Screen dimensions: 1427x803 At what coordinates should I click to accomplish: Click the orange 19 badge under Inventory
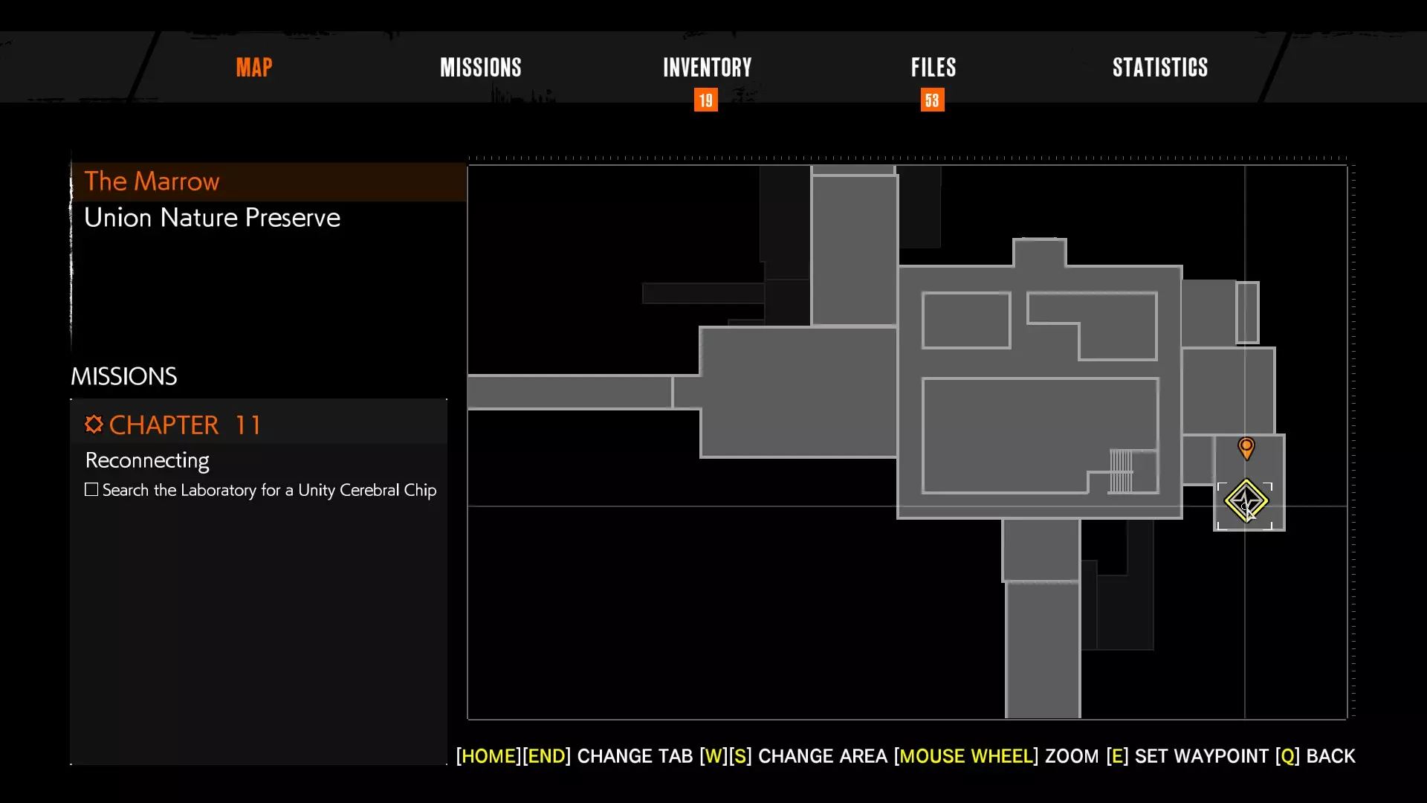tap(705, 100)
